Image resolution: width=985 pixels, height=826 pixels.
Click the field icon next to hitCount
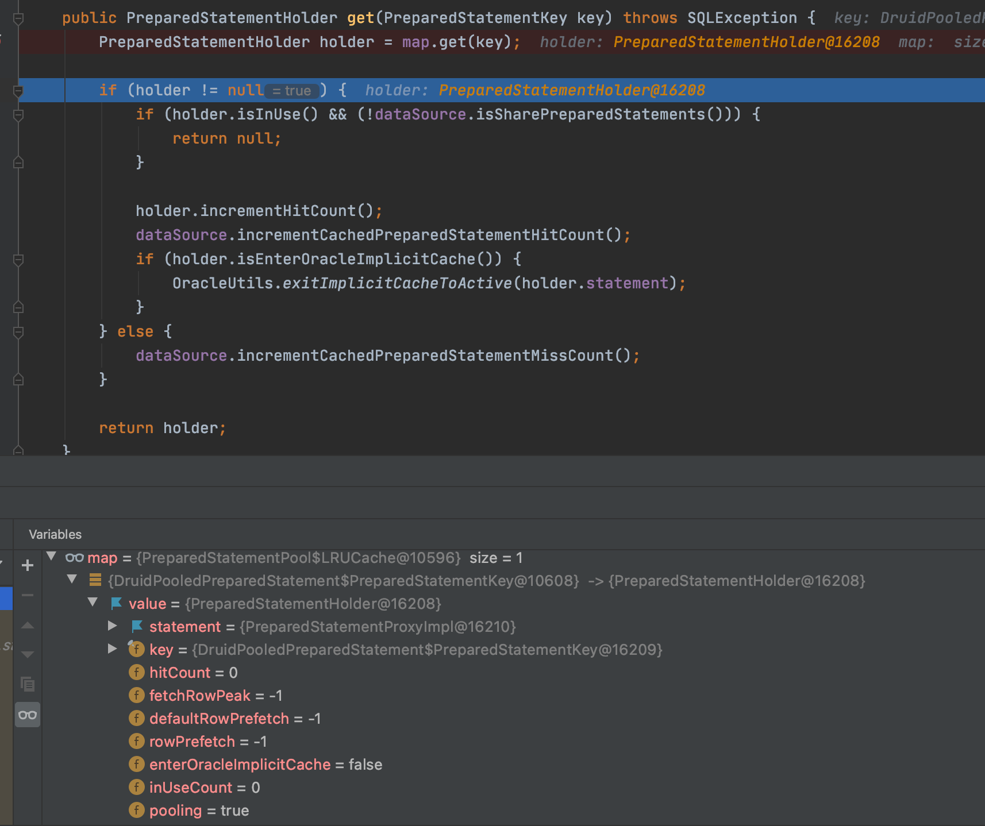click(136, 672)
